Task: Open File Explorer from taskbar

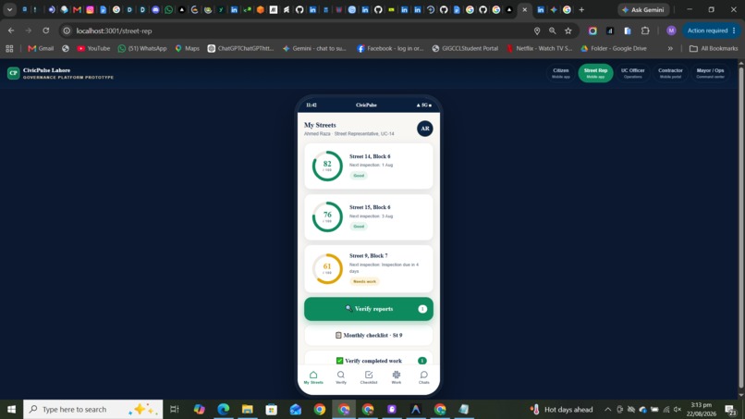Action: tap(248, 410)
